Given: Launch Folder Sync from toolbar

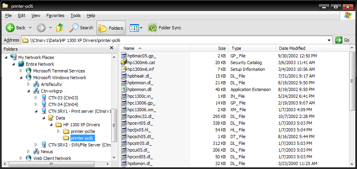Looking at the screenshot, I should [165, 28].
